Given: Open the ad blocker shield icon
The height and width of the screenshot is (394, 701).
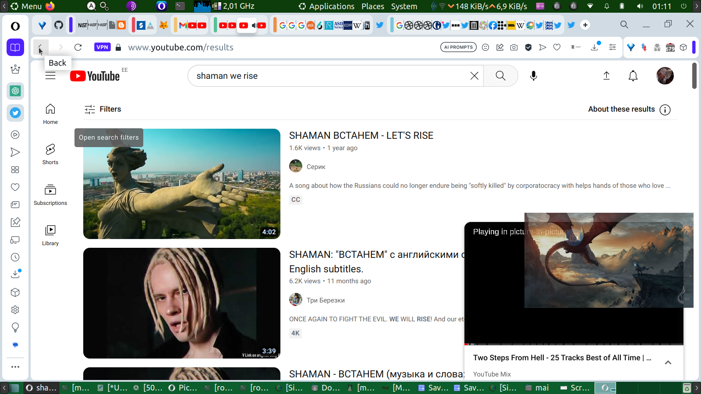Looking at the screenshot, I should tap(528, 47).
